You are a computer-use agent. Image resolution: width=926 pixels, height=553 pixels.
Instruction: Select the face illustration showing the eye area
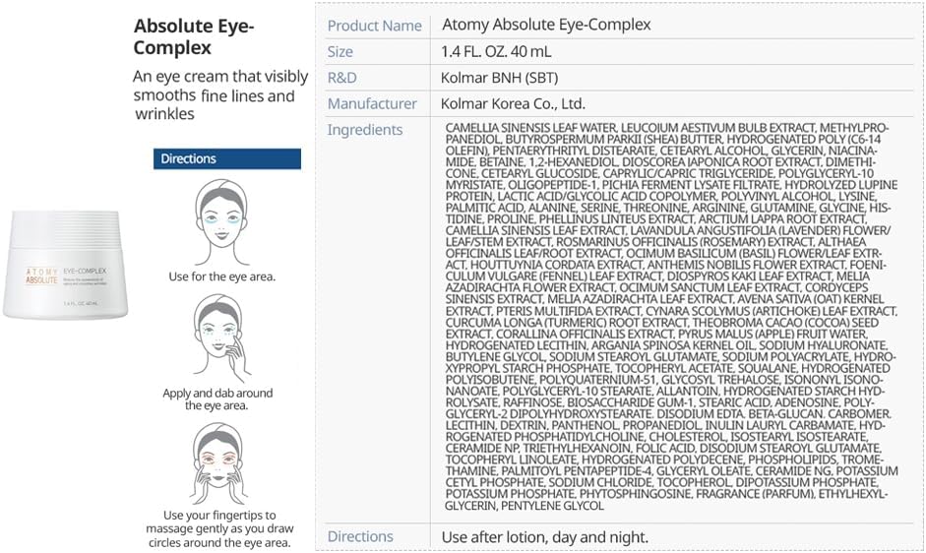(221, 222)
